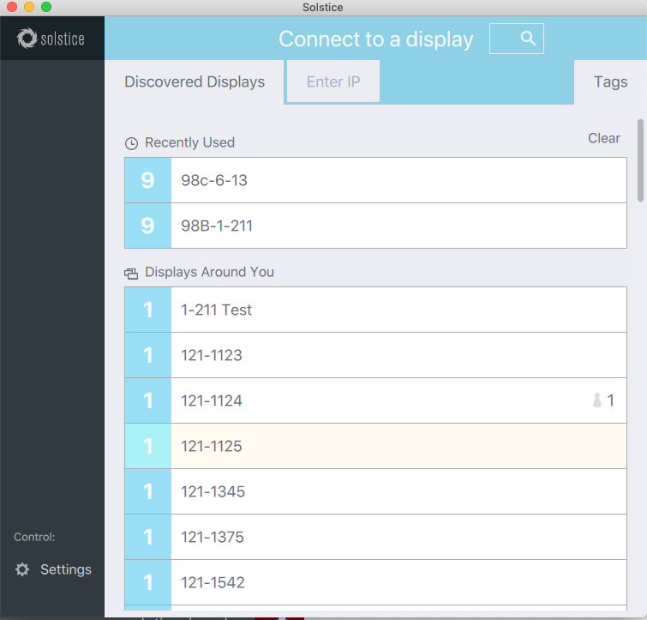
Task: Click blue 1 badge for 121-1542
Action: [147, 582]
